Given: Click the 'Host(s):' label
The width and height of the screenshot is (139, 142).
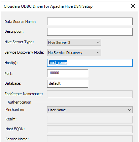Looking at the screenshot, I should click(11, 63).
